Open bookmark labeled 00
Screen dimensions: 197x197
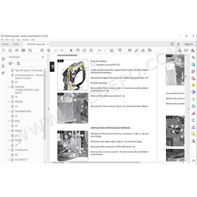tap(16, 82)
